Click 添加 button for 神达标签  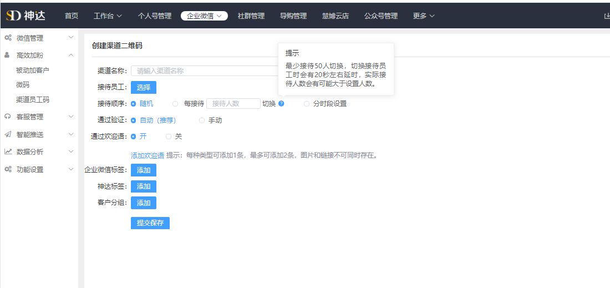pyautogui.click(x=144, y=186)
